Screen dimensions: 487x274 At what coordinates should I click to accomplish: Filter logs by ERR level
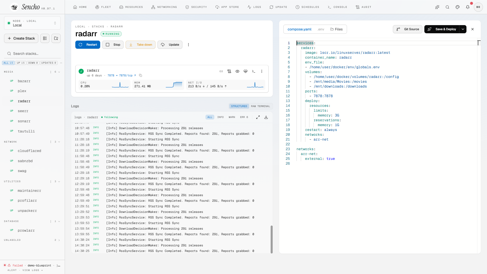tap(244, 117)
